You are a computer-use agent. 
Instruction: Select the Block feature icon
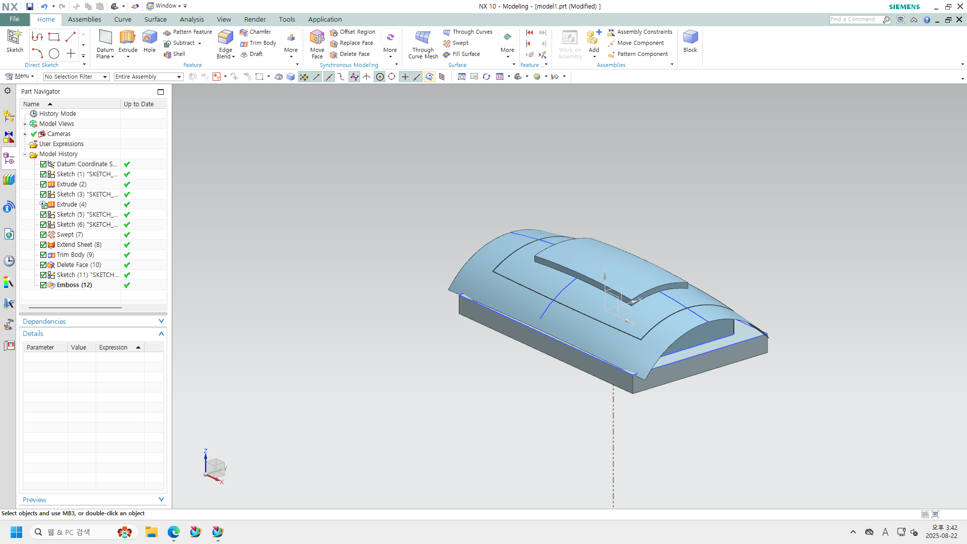(x=690, y=38)
